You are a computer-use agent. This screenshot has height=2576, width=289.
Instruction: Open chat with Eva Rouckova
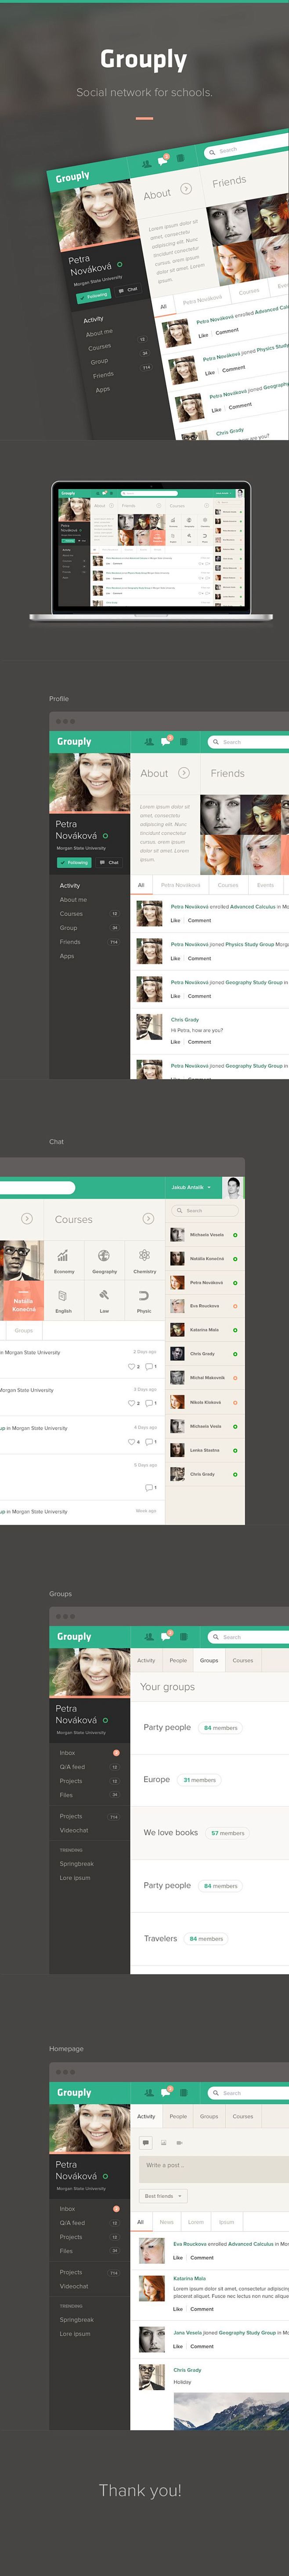(204, 1306)
